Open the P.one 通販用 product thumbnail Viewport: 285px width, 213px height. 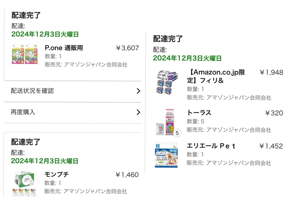[25, 55]
